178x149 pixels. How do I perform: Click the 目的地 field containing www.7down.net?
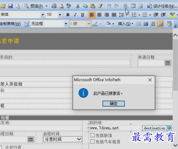(116, 128)
